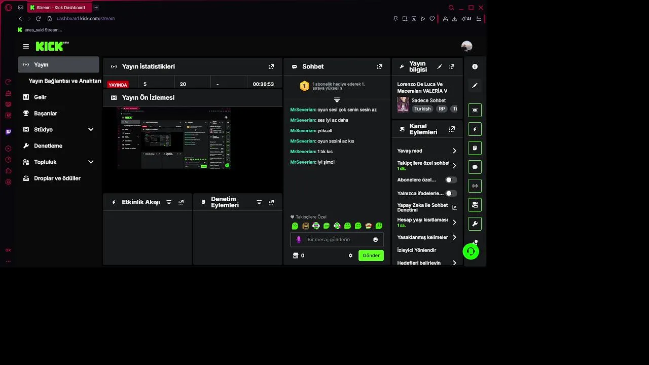Click the dashboard.kick.com/stream address bar
The width and height of the screenshot is (649, 365).
pyautogui.click(x=85, y=19)
